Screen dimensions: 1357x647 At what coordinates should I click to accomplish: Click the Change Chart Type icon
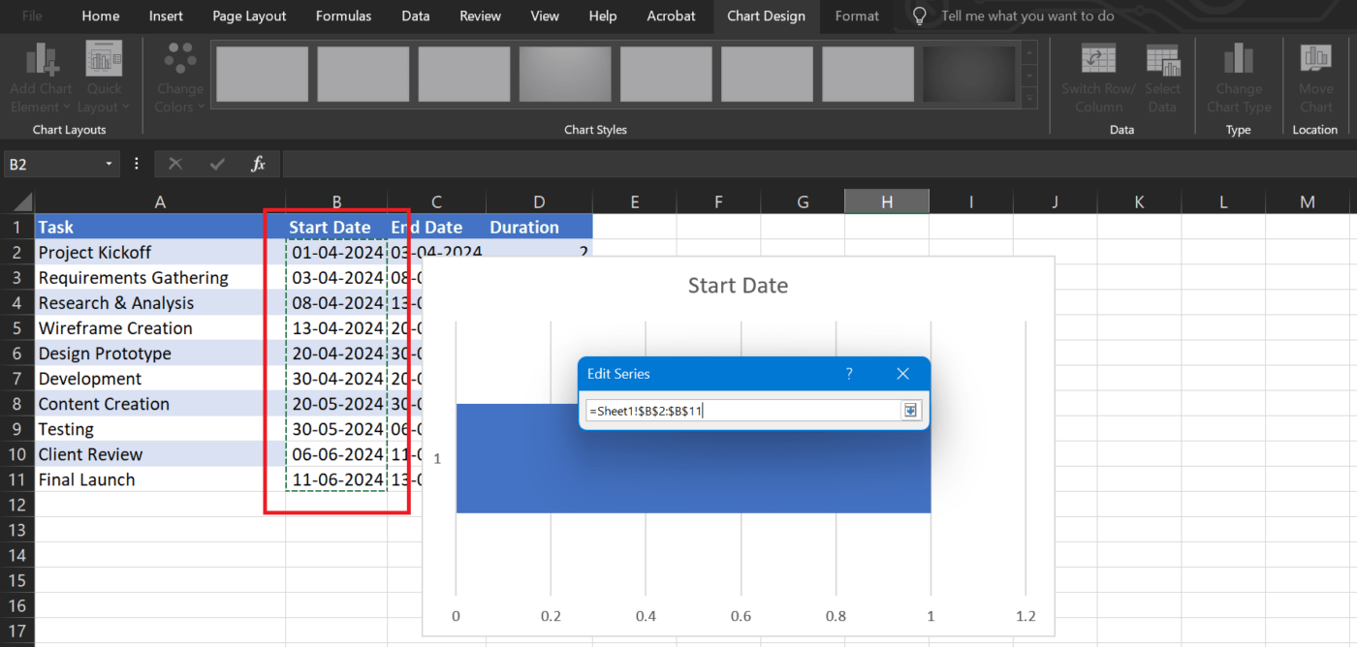pos(1238,60)
